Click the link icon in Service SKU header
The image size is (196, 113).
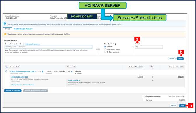pos(6,67)
